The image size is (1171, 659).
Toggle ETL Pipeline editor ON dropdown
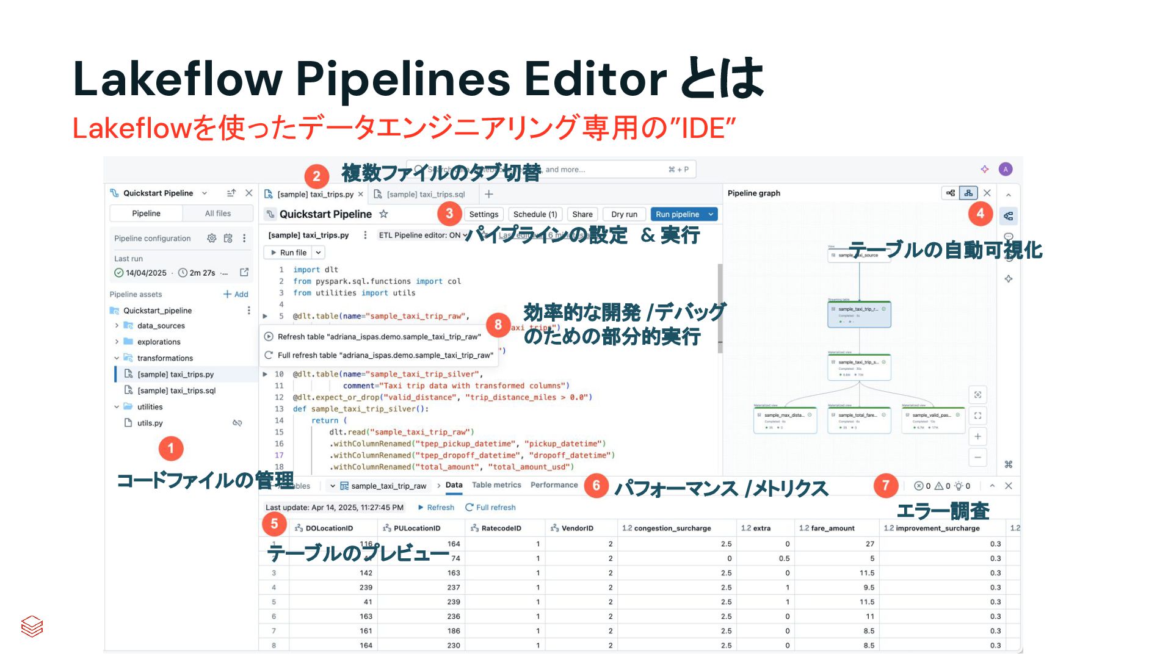[422, 235]
